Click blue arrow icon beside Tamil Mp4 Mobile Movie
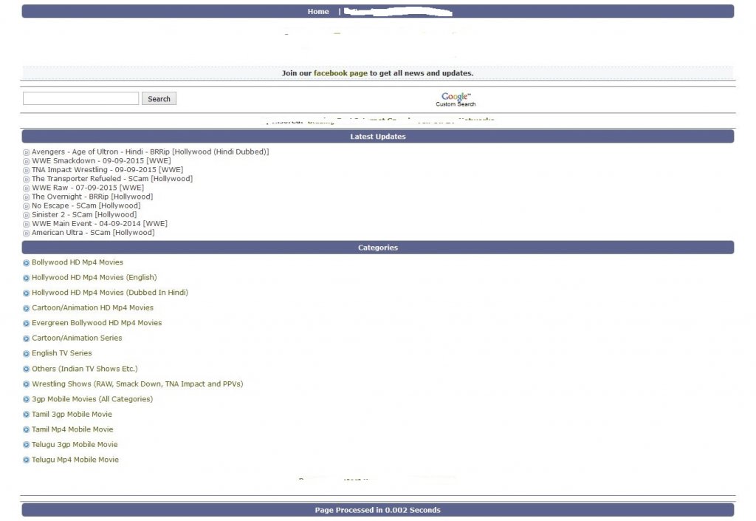The height and width of the screenshot is (521, 756). 26,430
